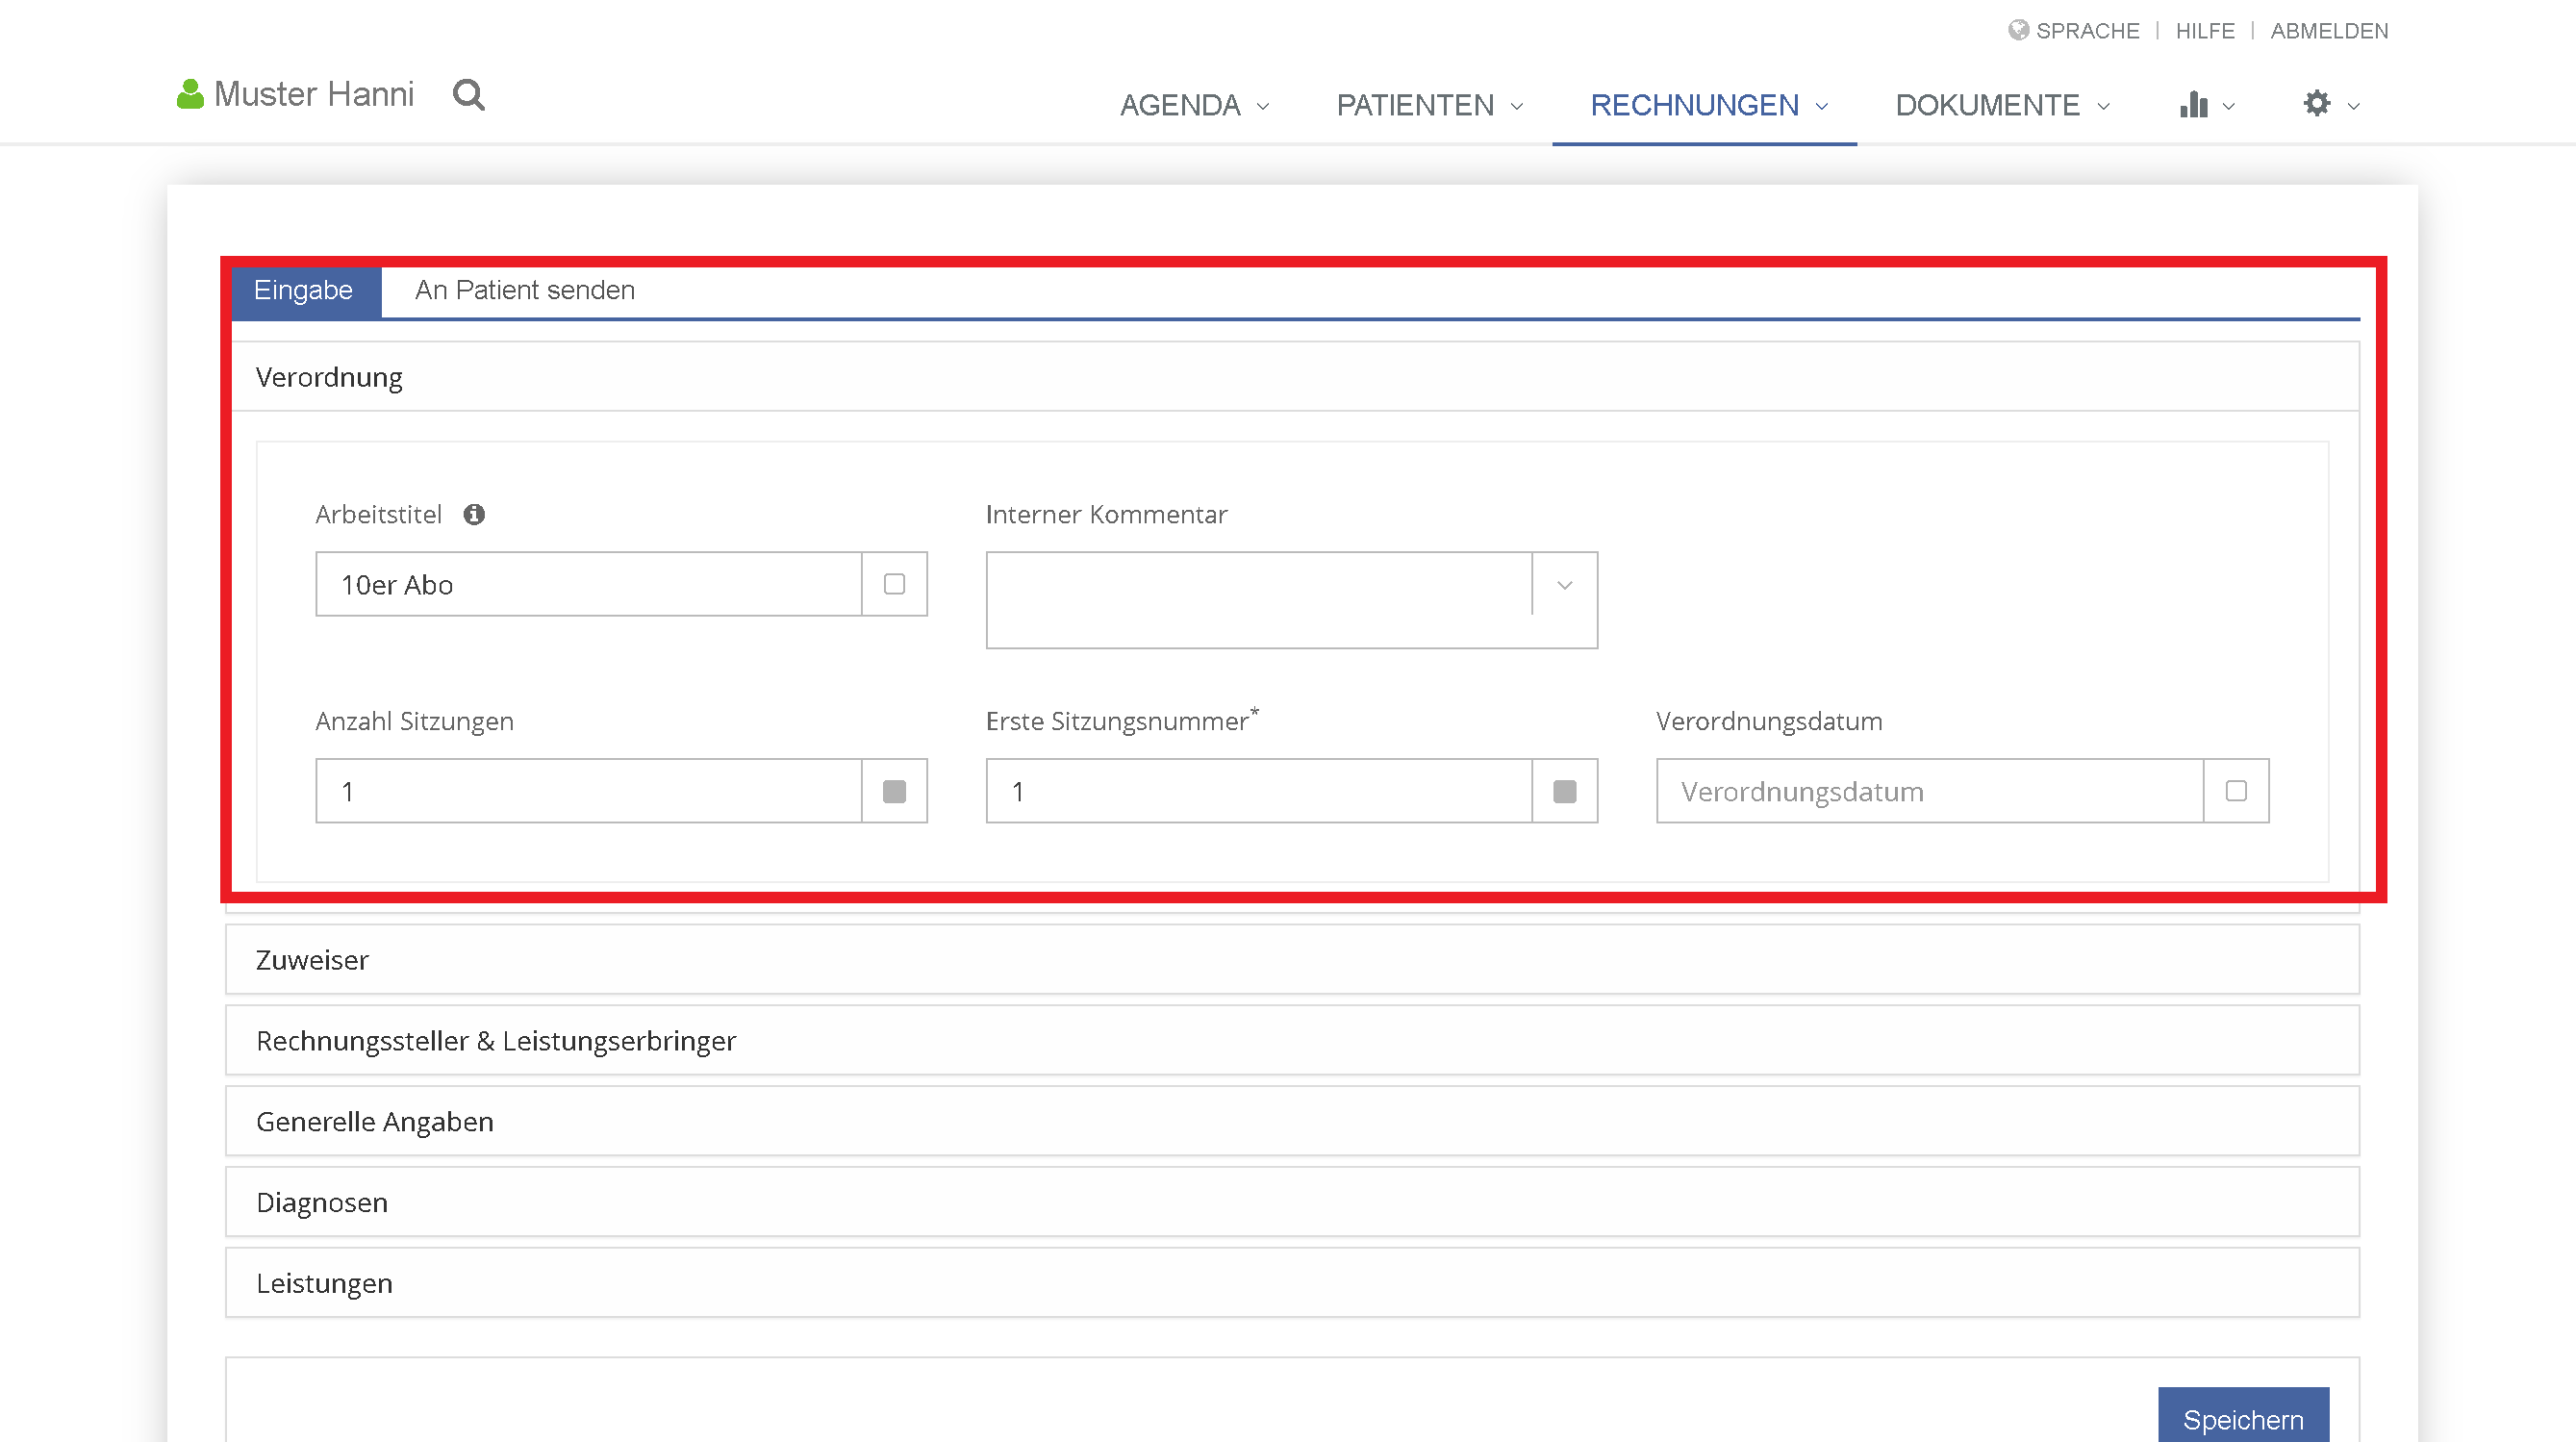Expand the Diagnosen section

point(1293,1203)
